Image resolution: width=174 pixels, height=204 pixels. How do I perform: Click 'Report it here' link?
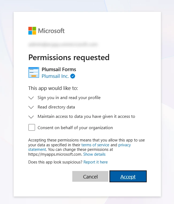click(96, 162)
